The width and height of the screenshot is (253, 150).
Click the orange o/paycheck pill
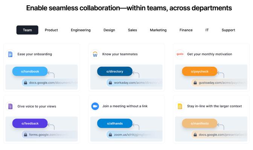tap(200, 71)
